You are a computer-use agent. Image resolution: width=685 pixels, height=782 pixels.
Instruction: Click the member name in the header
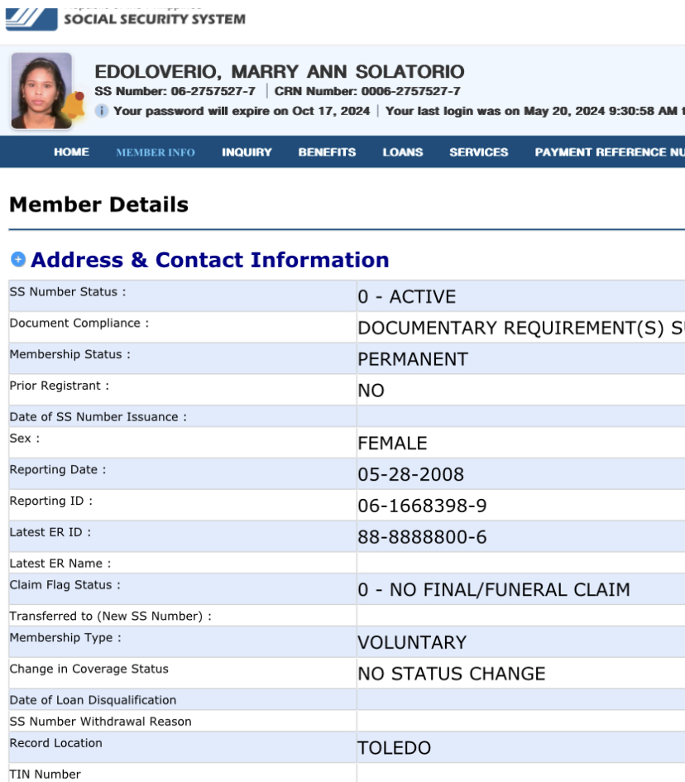(280, 72)
